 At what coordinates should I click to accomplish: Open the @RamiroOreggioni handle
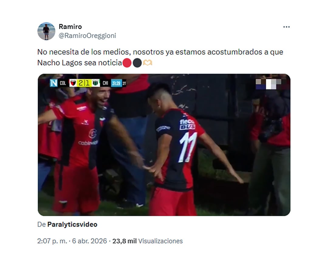[87, 36]
